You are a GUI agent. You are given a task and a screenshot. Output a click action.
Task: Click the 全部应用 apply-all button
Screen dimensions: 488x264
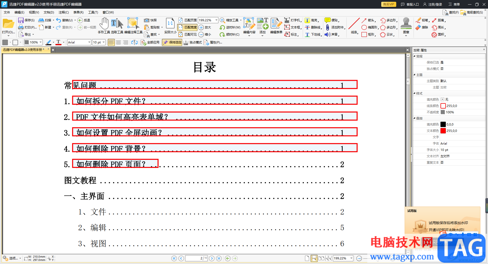(x=150, y=42)
